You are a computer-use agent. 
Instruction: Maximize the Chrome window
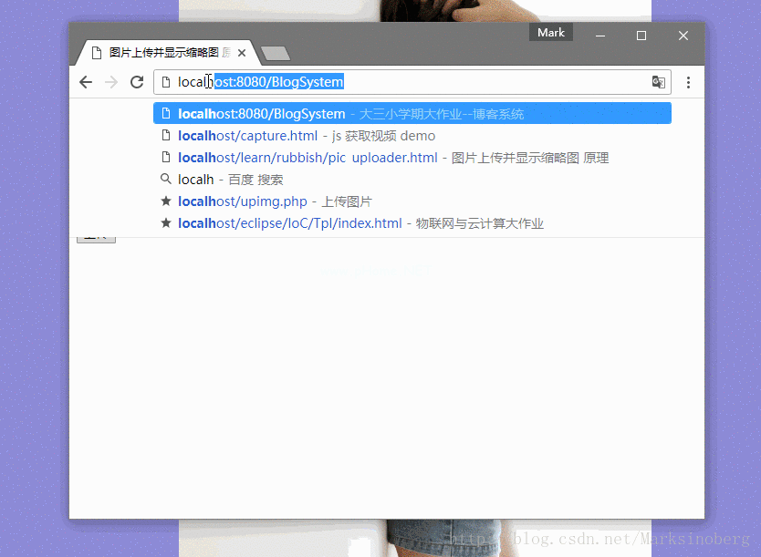pos(641,36)
